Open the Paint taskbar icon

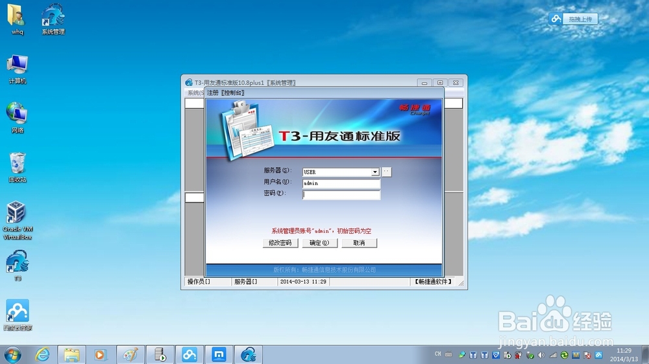point(130,355)
